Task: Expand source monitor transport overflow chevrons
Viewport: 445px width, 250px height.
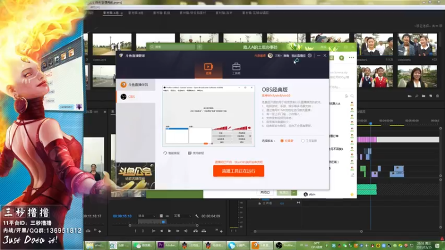Action: pyautogui.click(x=95, y=230)
